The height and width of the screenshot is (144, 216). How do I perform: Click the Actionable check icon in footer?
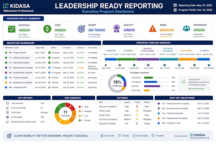point(134,136)
